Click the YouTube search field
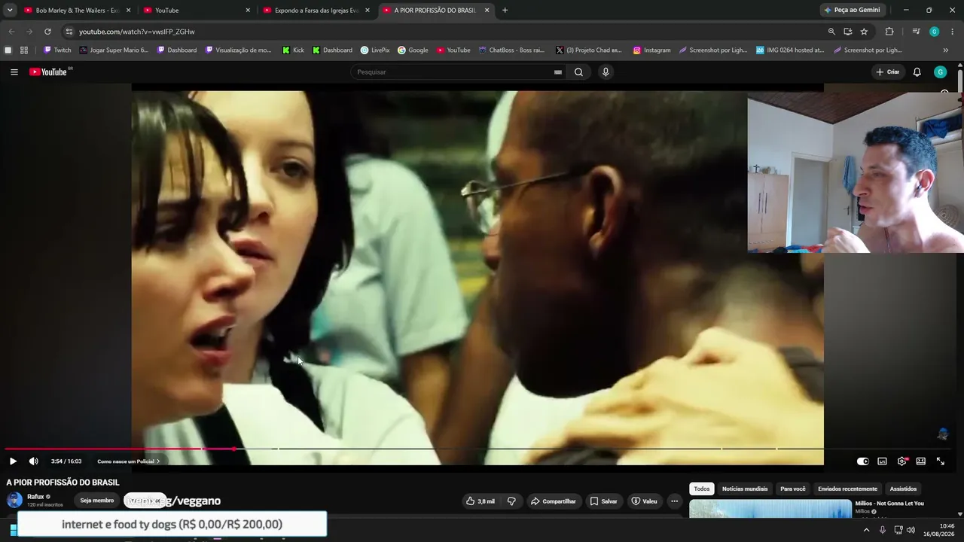 pyautogui.click(x=455, y=72)
